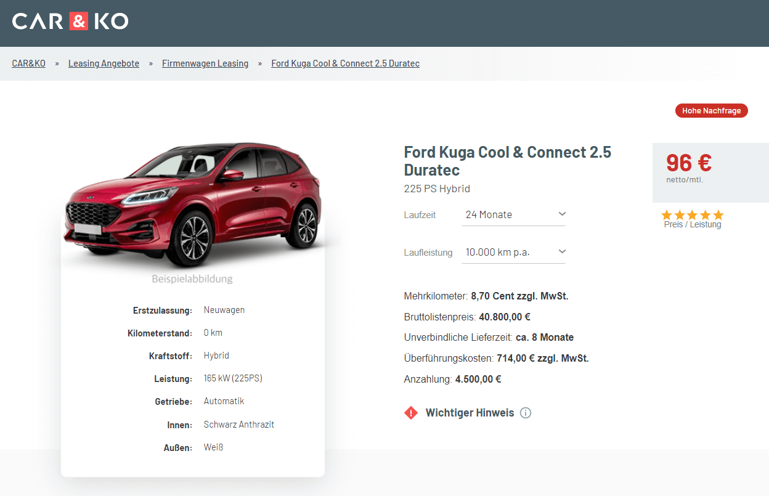Screen dimensions: 769x496
Task: Click the 0 km Kilometerstand value
Action: pos(213,333)
